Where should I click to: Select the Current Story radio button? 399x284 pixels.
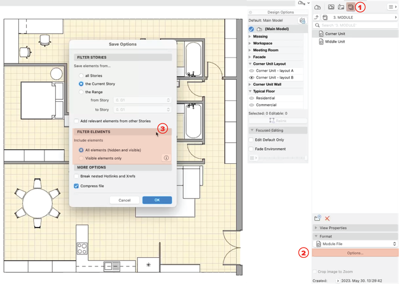(x=81, y=84)
